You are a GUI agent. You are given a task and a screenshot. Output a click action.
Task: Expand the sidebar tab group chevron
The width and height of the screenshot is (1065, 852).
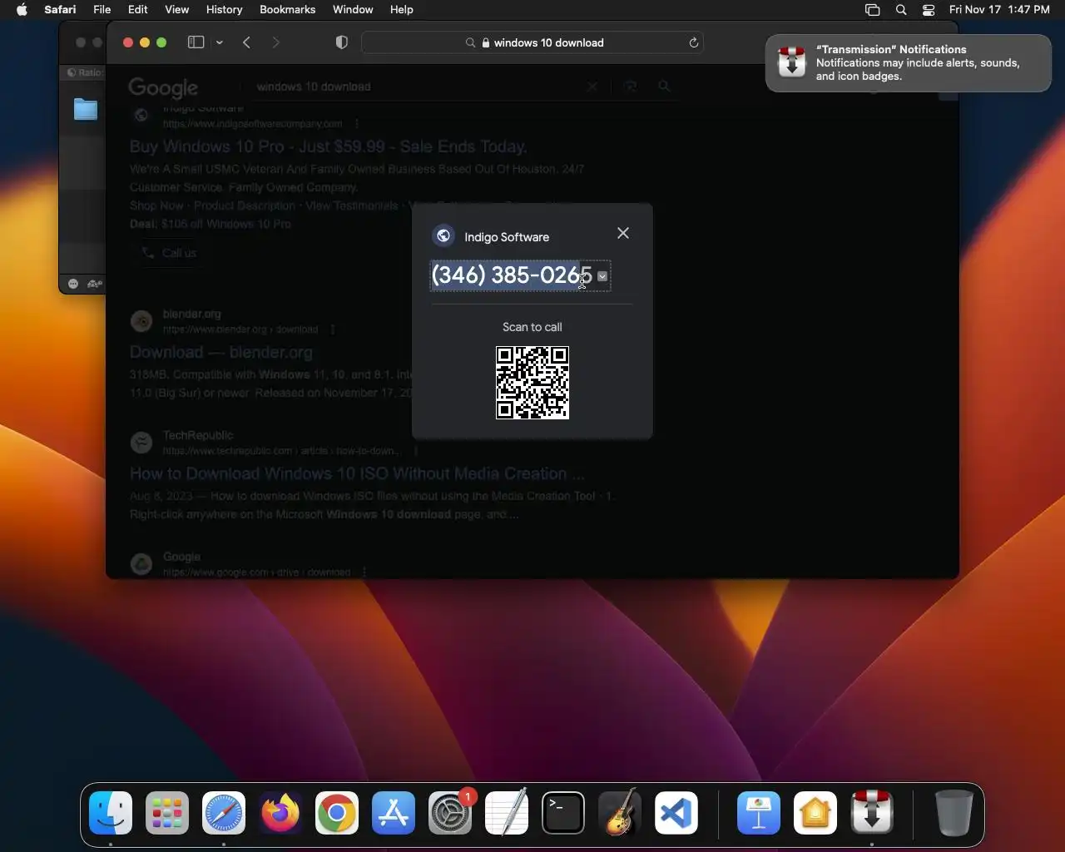coord(220,42)
